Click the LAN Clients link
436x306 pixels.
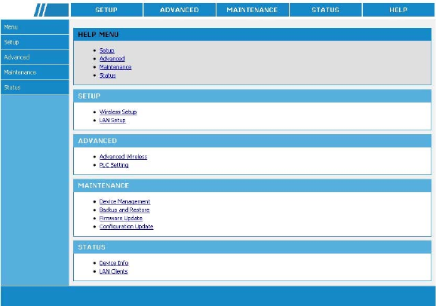point(113,271)
